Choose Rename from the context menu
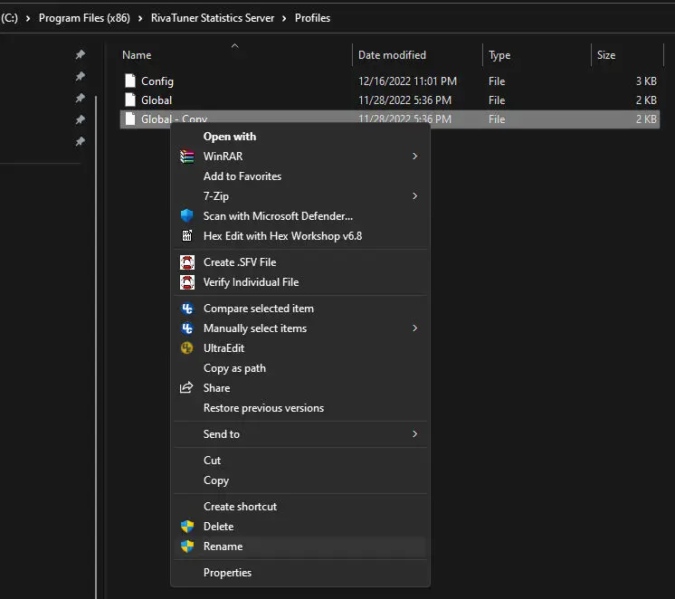Screen dimensions: 675x599 [x=300, y=546]
